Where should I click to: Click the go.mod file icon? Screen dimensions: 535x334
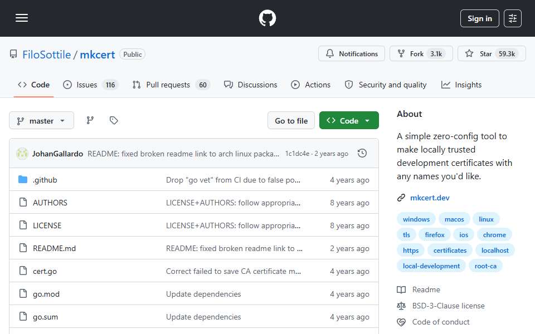(x=23, y=294)
